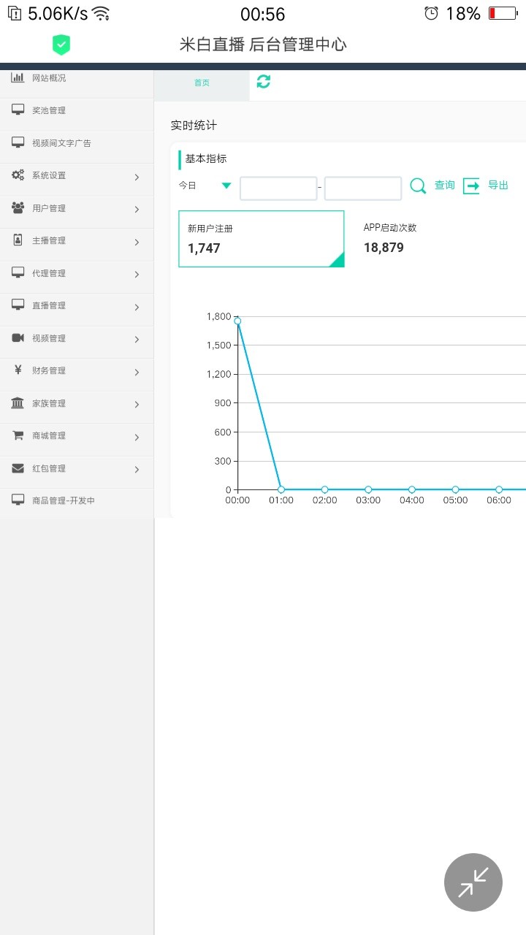Viewport: 526px width, 935px height.
Task: Open the 今日 date range dropdown
Action: coord(226,186)
